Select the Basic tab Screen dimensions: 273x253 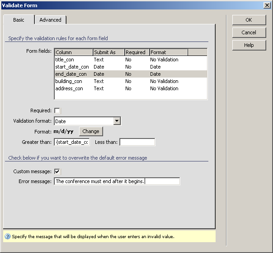click(x=19, y=20)
